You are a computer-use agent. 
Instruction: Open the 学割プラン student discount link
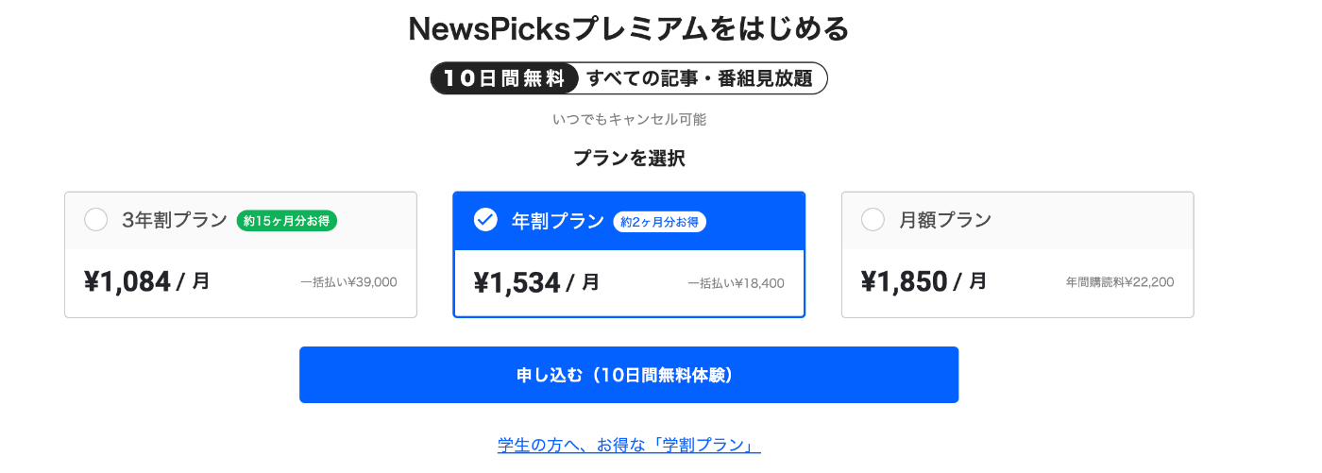629,445
